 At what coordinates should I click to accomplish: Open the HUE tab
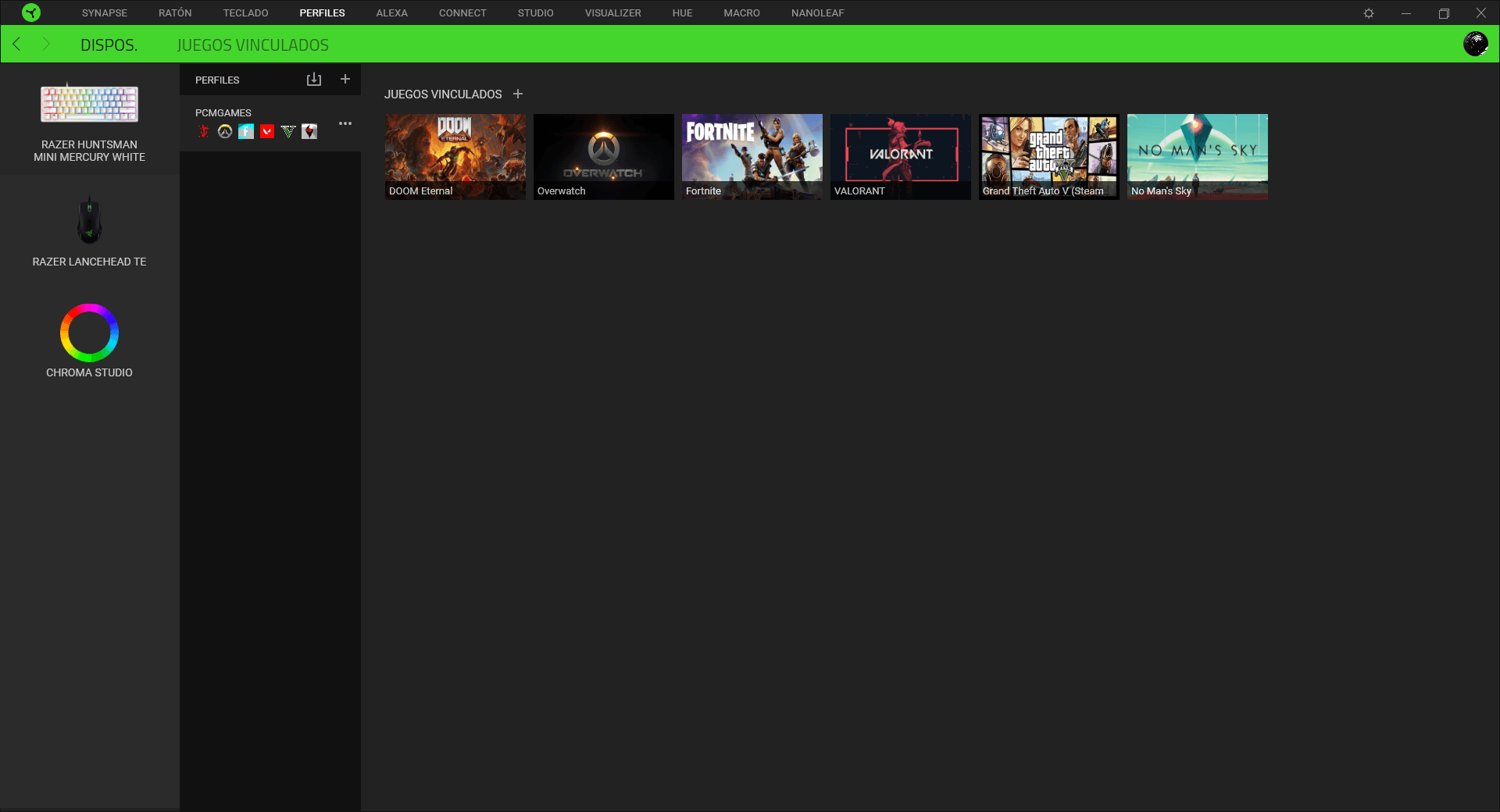[x=682, y=13]
